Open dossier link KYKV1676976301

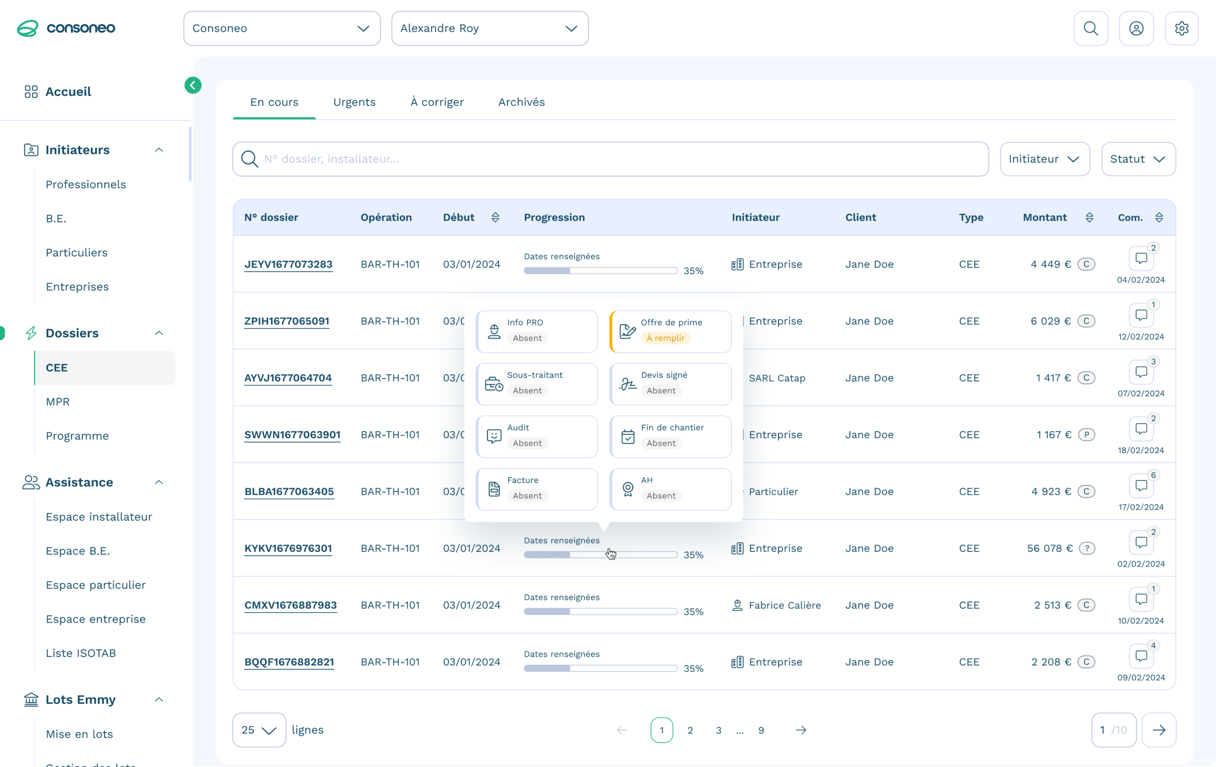(x=288, y=548)
